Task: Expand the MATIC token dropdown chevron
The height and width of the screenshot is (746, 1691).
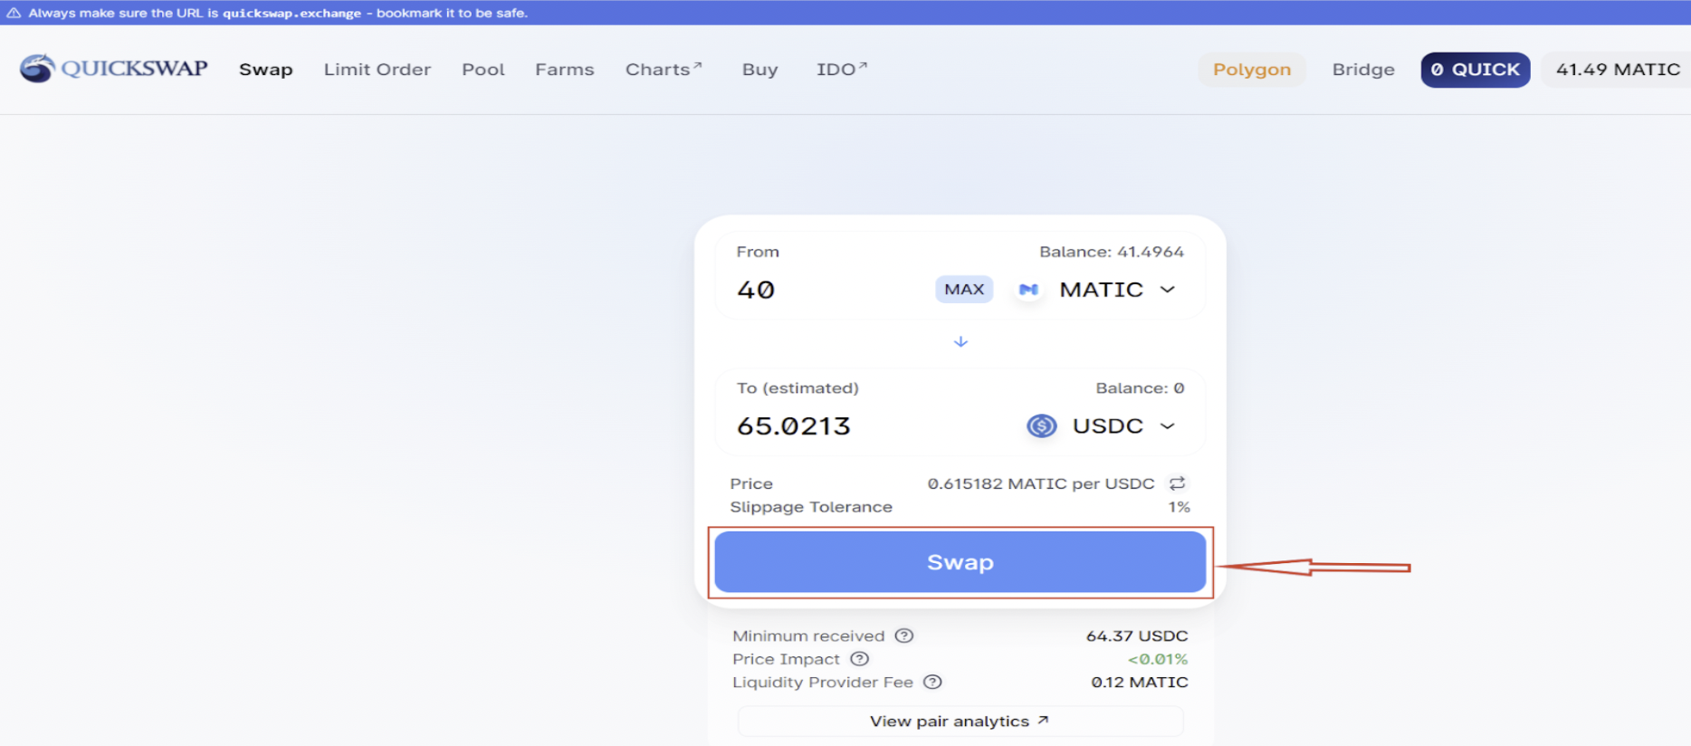Action: (x=1168, y=290)
